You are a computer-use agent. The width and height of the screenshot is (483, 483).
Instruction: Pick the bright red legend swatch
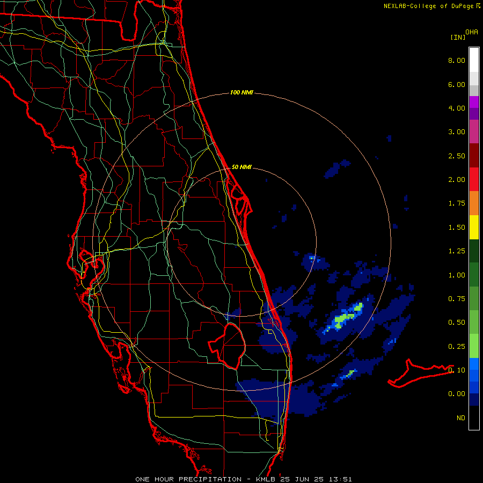click(x=474, y=179)
